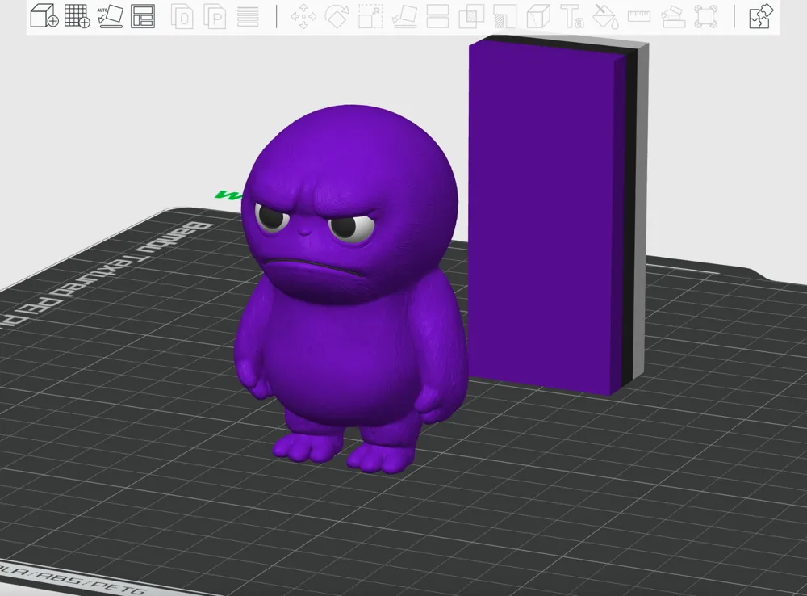This screenshot has width=807, height=596.
Task: Switch to Assembly view puzzle icon
Action: (x=761, y=16)
